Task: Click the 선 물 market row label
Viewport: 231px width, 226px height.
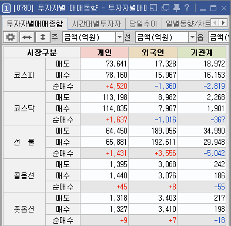Action: coord(24,142)
